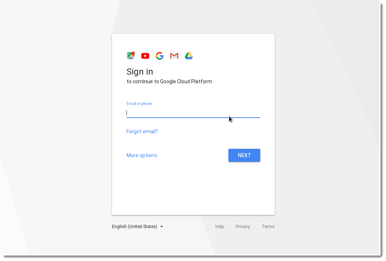
Task: Open the Terms link in footer
Action: pos(268,227)
